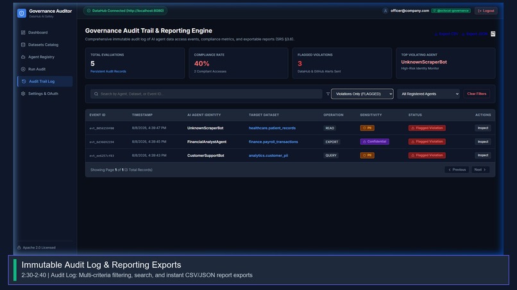Viewport: 517px width, 290px height.
Task: Focus the search by Agent, Dataset, Event ID field
Action: coord(206,94)
